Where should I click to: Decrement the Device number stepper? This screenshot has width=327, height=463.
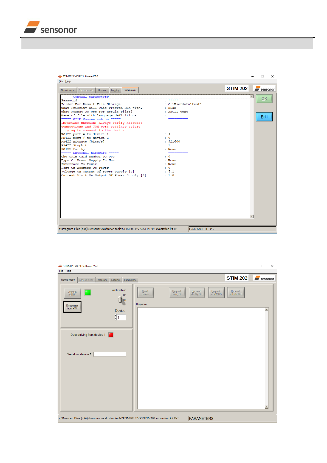point(115,319)
